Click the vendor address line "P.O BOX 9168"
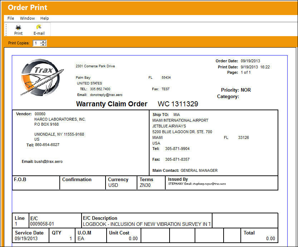Image resolution: width=298 pixels, height=247 pixels. point(47,124)
